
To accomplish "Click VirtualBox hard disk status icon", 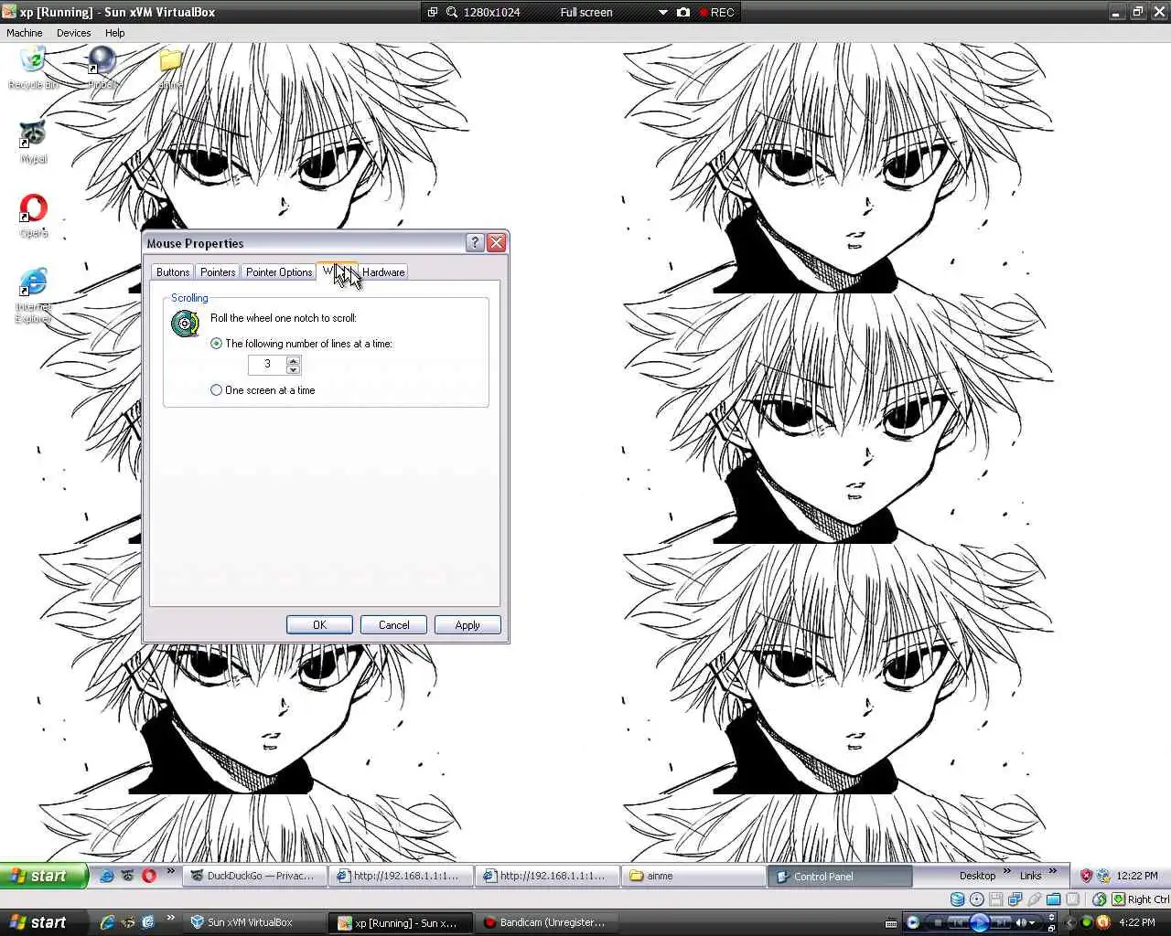I will pos(958,899).
